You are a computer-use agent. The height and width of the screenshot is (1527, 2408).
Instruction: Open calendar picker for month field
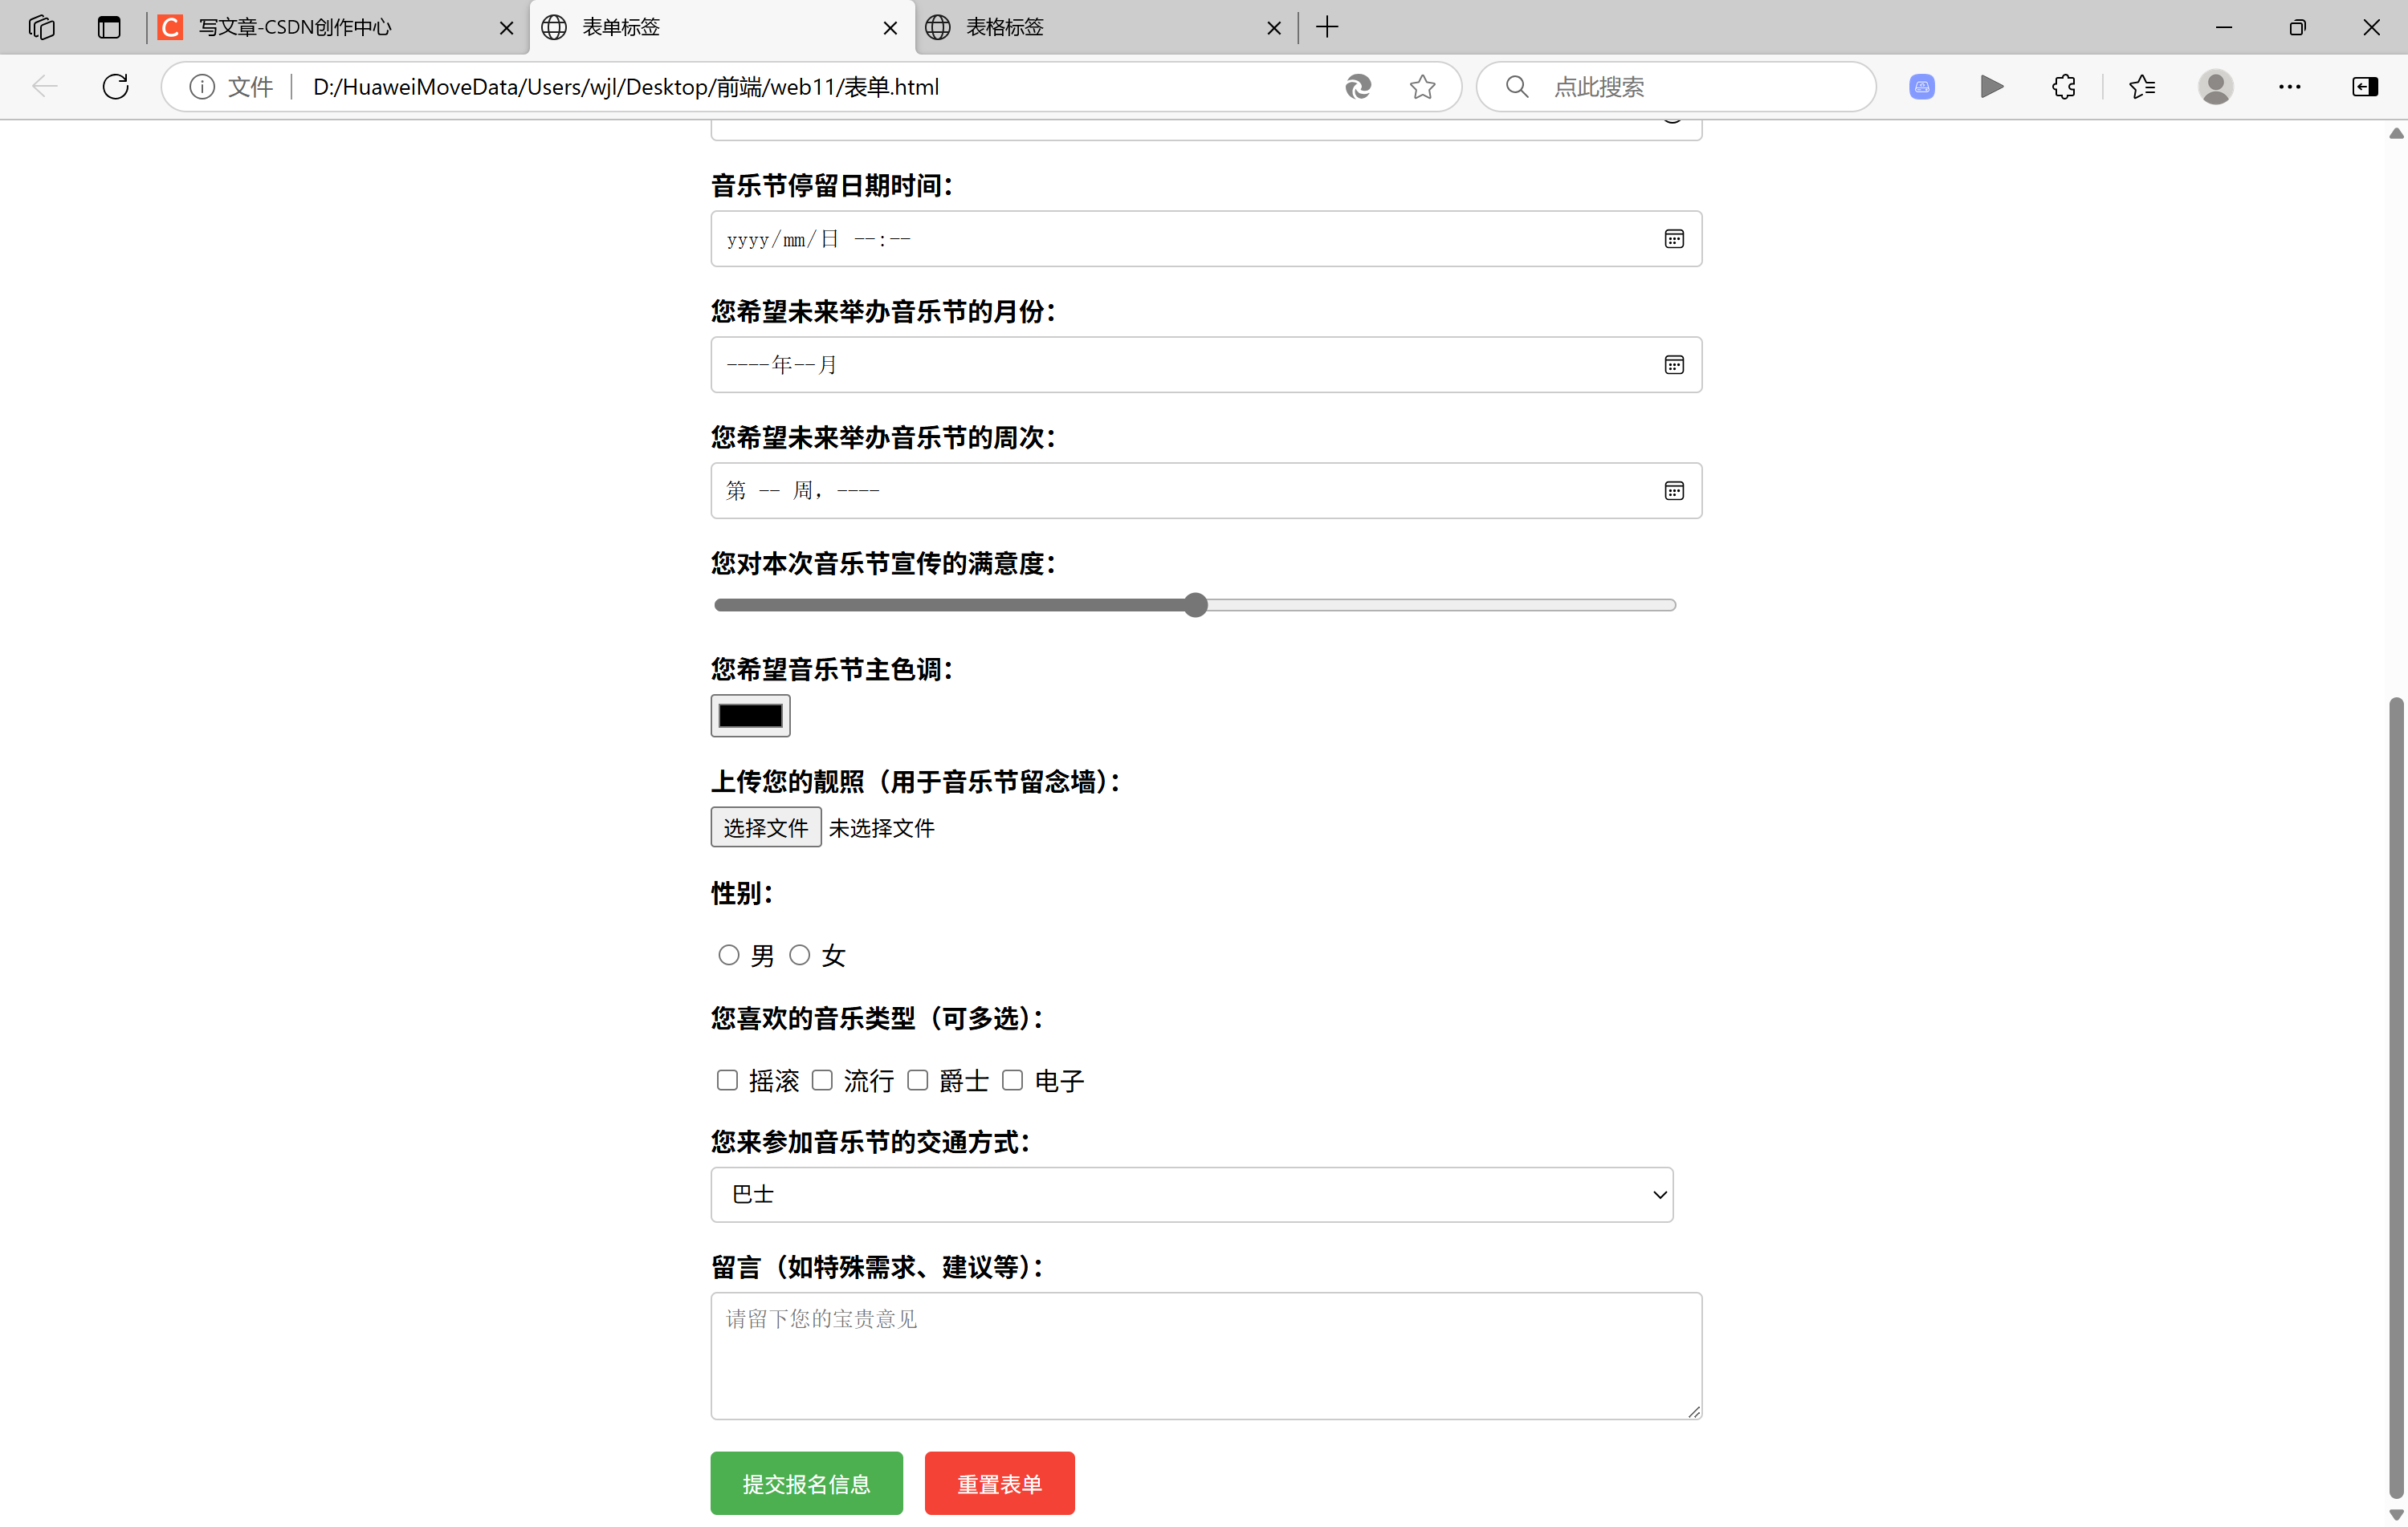[1673, 365]
